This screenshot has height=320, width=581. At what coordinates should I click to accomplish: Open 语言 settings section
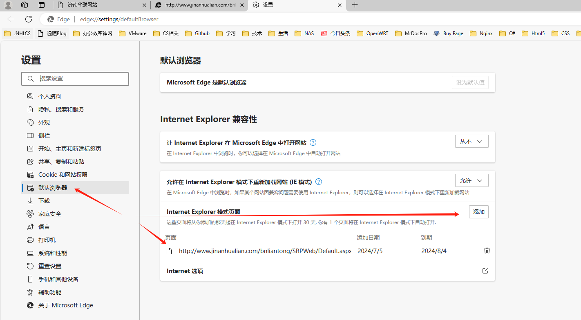coord(75,227)
